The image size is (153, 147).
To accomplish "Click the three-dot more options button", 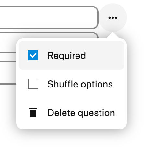I will [x=113, y=18].
